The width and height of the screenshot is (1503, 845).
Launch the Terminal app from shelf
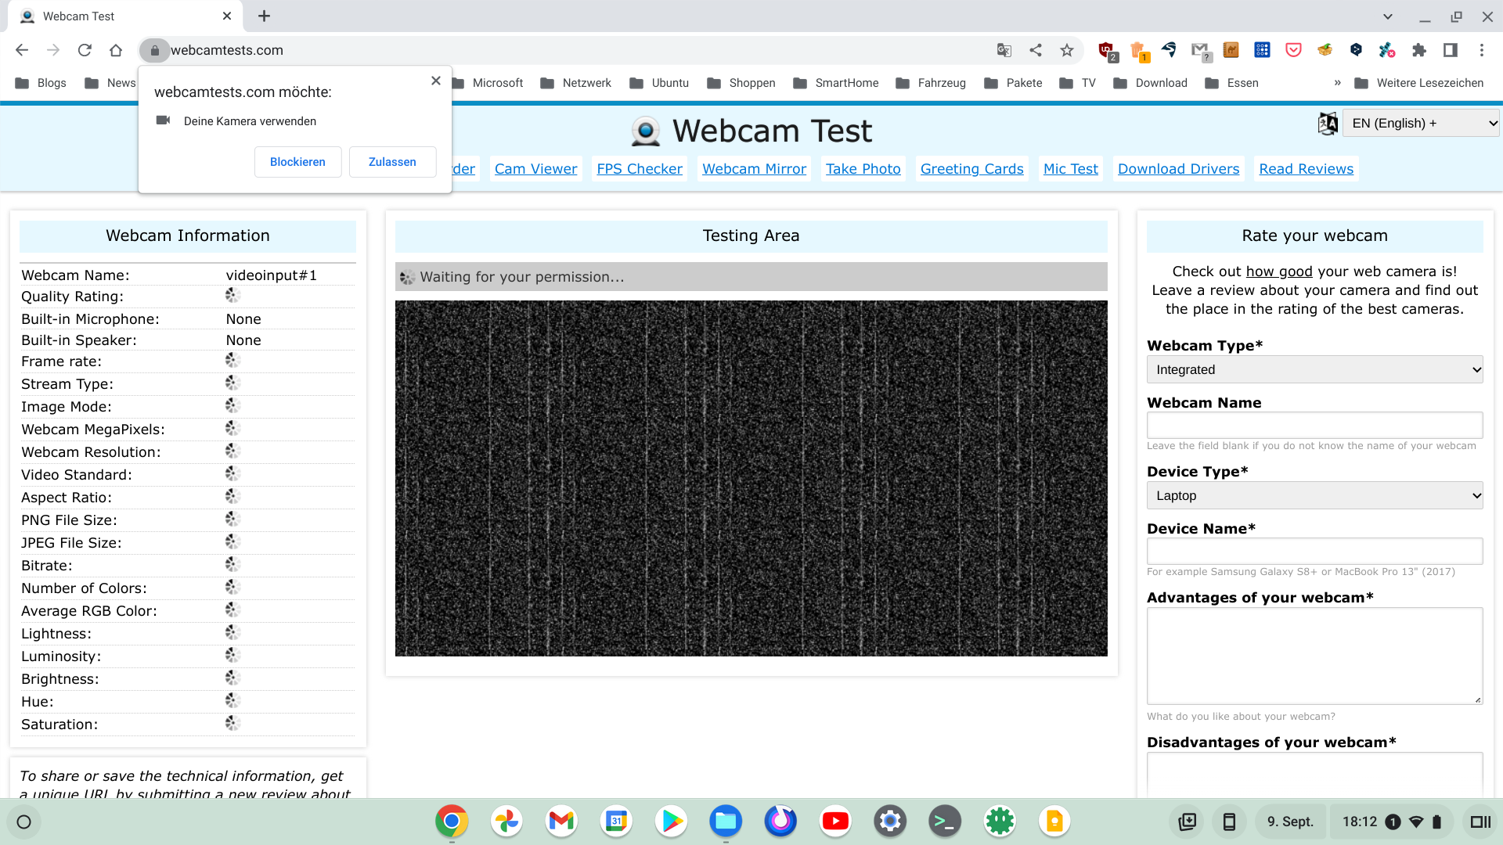[x=945, y=821]
